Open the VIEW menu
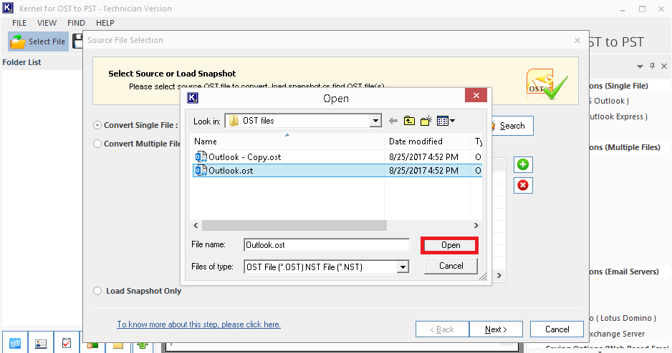The height and width of the screenshot is (353, 672). (x=47, y=23)
